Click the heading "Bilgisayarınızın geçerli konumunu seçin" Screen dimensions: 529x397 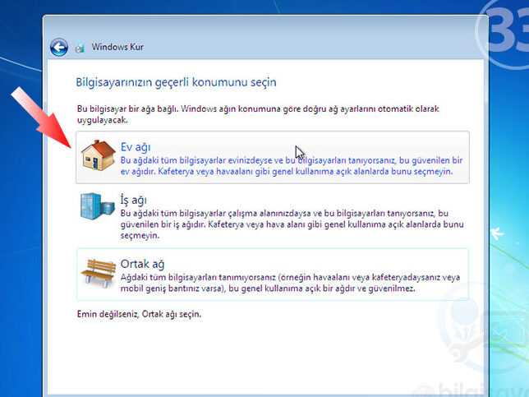[x=176, y=82]
